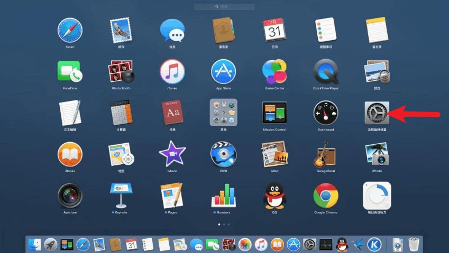Launch Keynote
This screenshot has width=449, height=253.
click(x=121, y=195)
